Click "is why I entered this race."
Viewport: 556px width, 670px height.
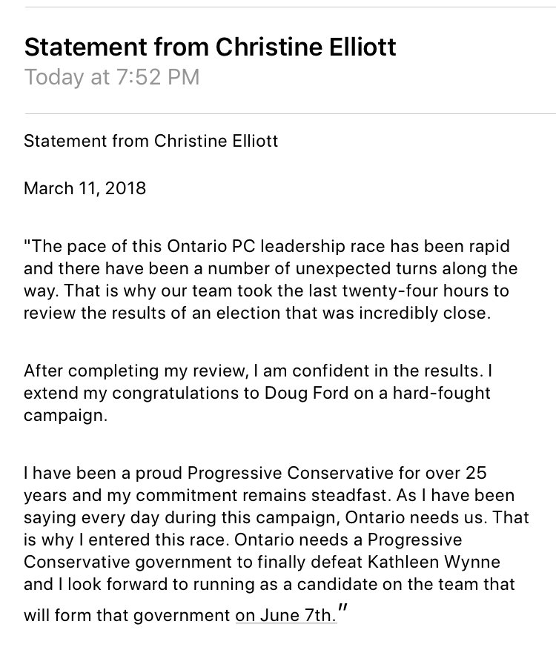pyautogui.click(x=127, y=540)
